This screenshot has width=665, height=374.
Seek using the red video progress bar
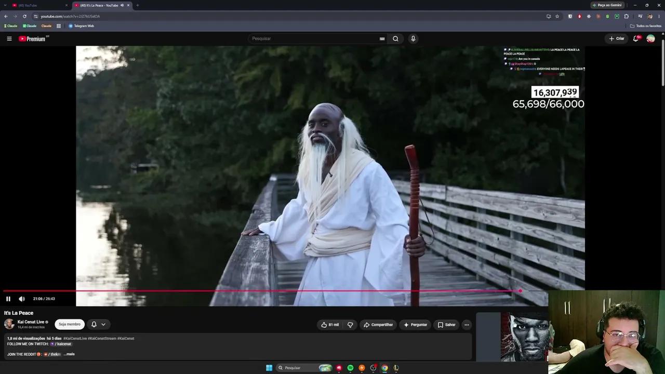point(261,291)
